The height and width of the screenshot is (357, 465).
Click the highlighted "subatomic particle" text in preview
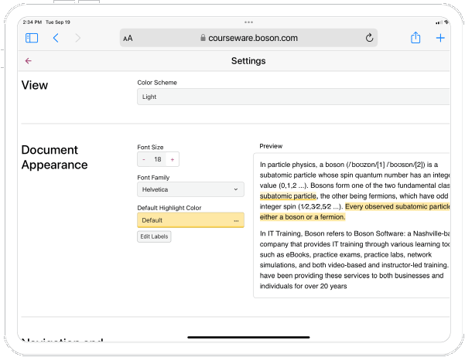tap(288, 196)
